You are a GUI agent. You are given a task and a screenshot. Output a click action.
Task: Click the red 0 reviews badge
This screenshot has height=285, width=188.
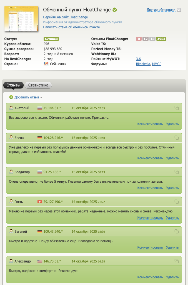click(139, 39)
